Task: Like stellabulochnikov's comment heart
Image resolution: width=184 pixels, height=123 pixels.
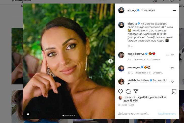Action: click(x=172, y=82)
